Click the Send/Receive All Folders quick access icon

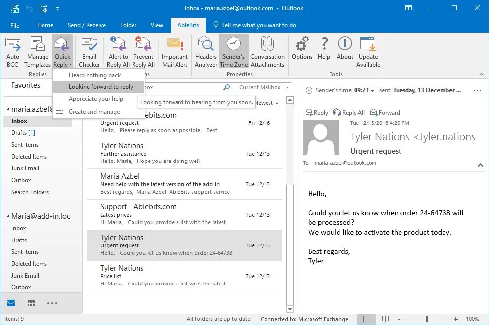[x=14, y=9]
